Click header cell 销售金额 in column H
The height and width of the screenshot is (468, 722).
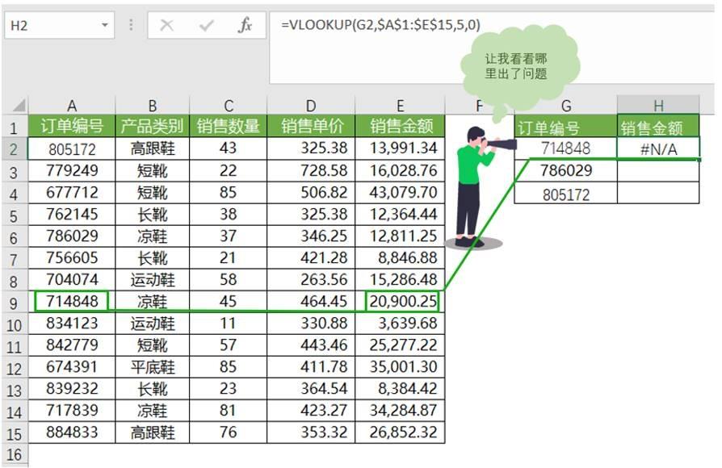click(658, 127)
